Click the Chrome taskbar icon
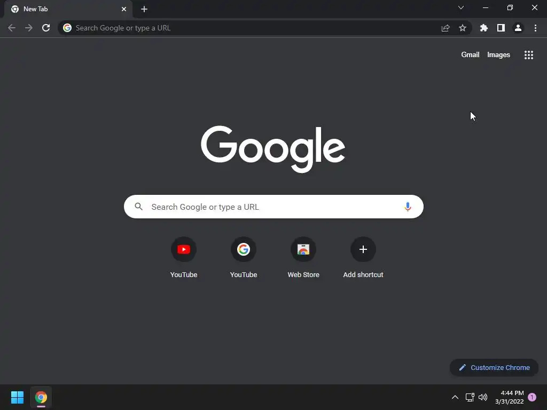The image size is (547, 410). 41,397
